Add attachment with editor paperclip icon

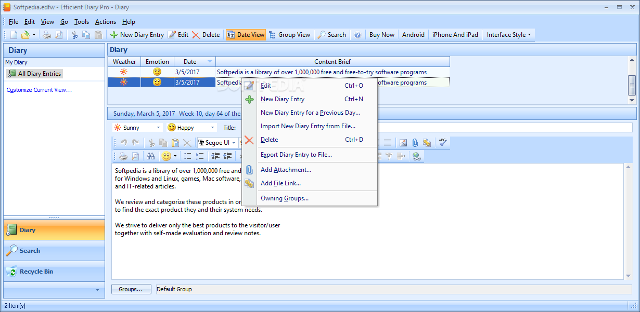[x=415, y=143]
